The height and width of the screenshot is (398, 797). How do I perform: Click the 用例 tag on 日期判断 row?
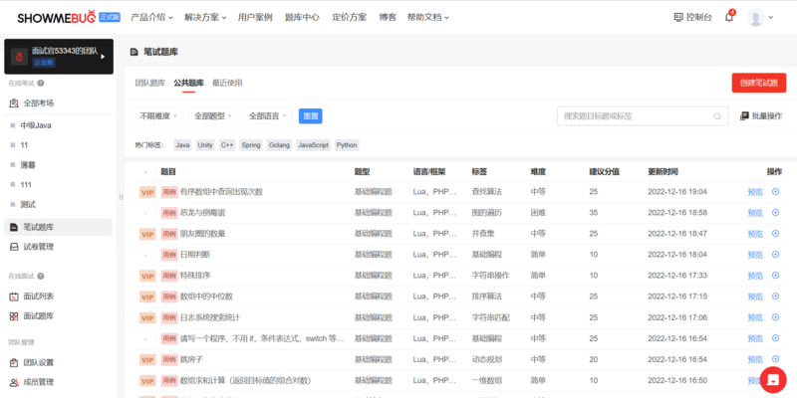pos(169,255)
